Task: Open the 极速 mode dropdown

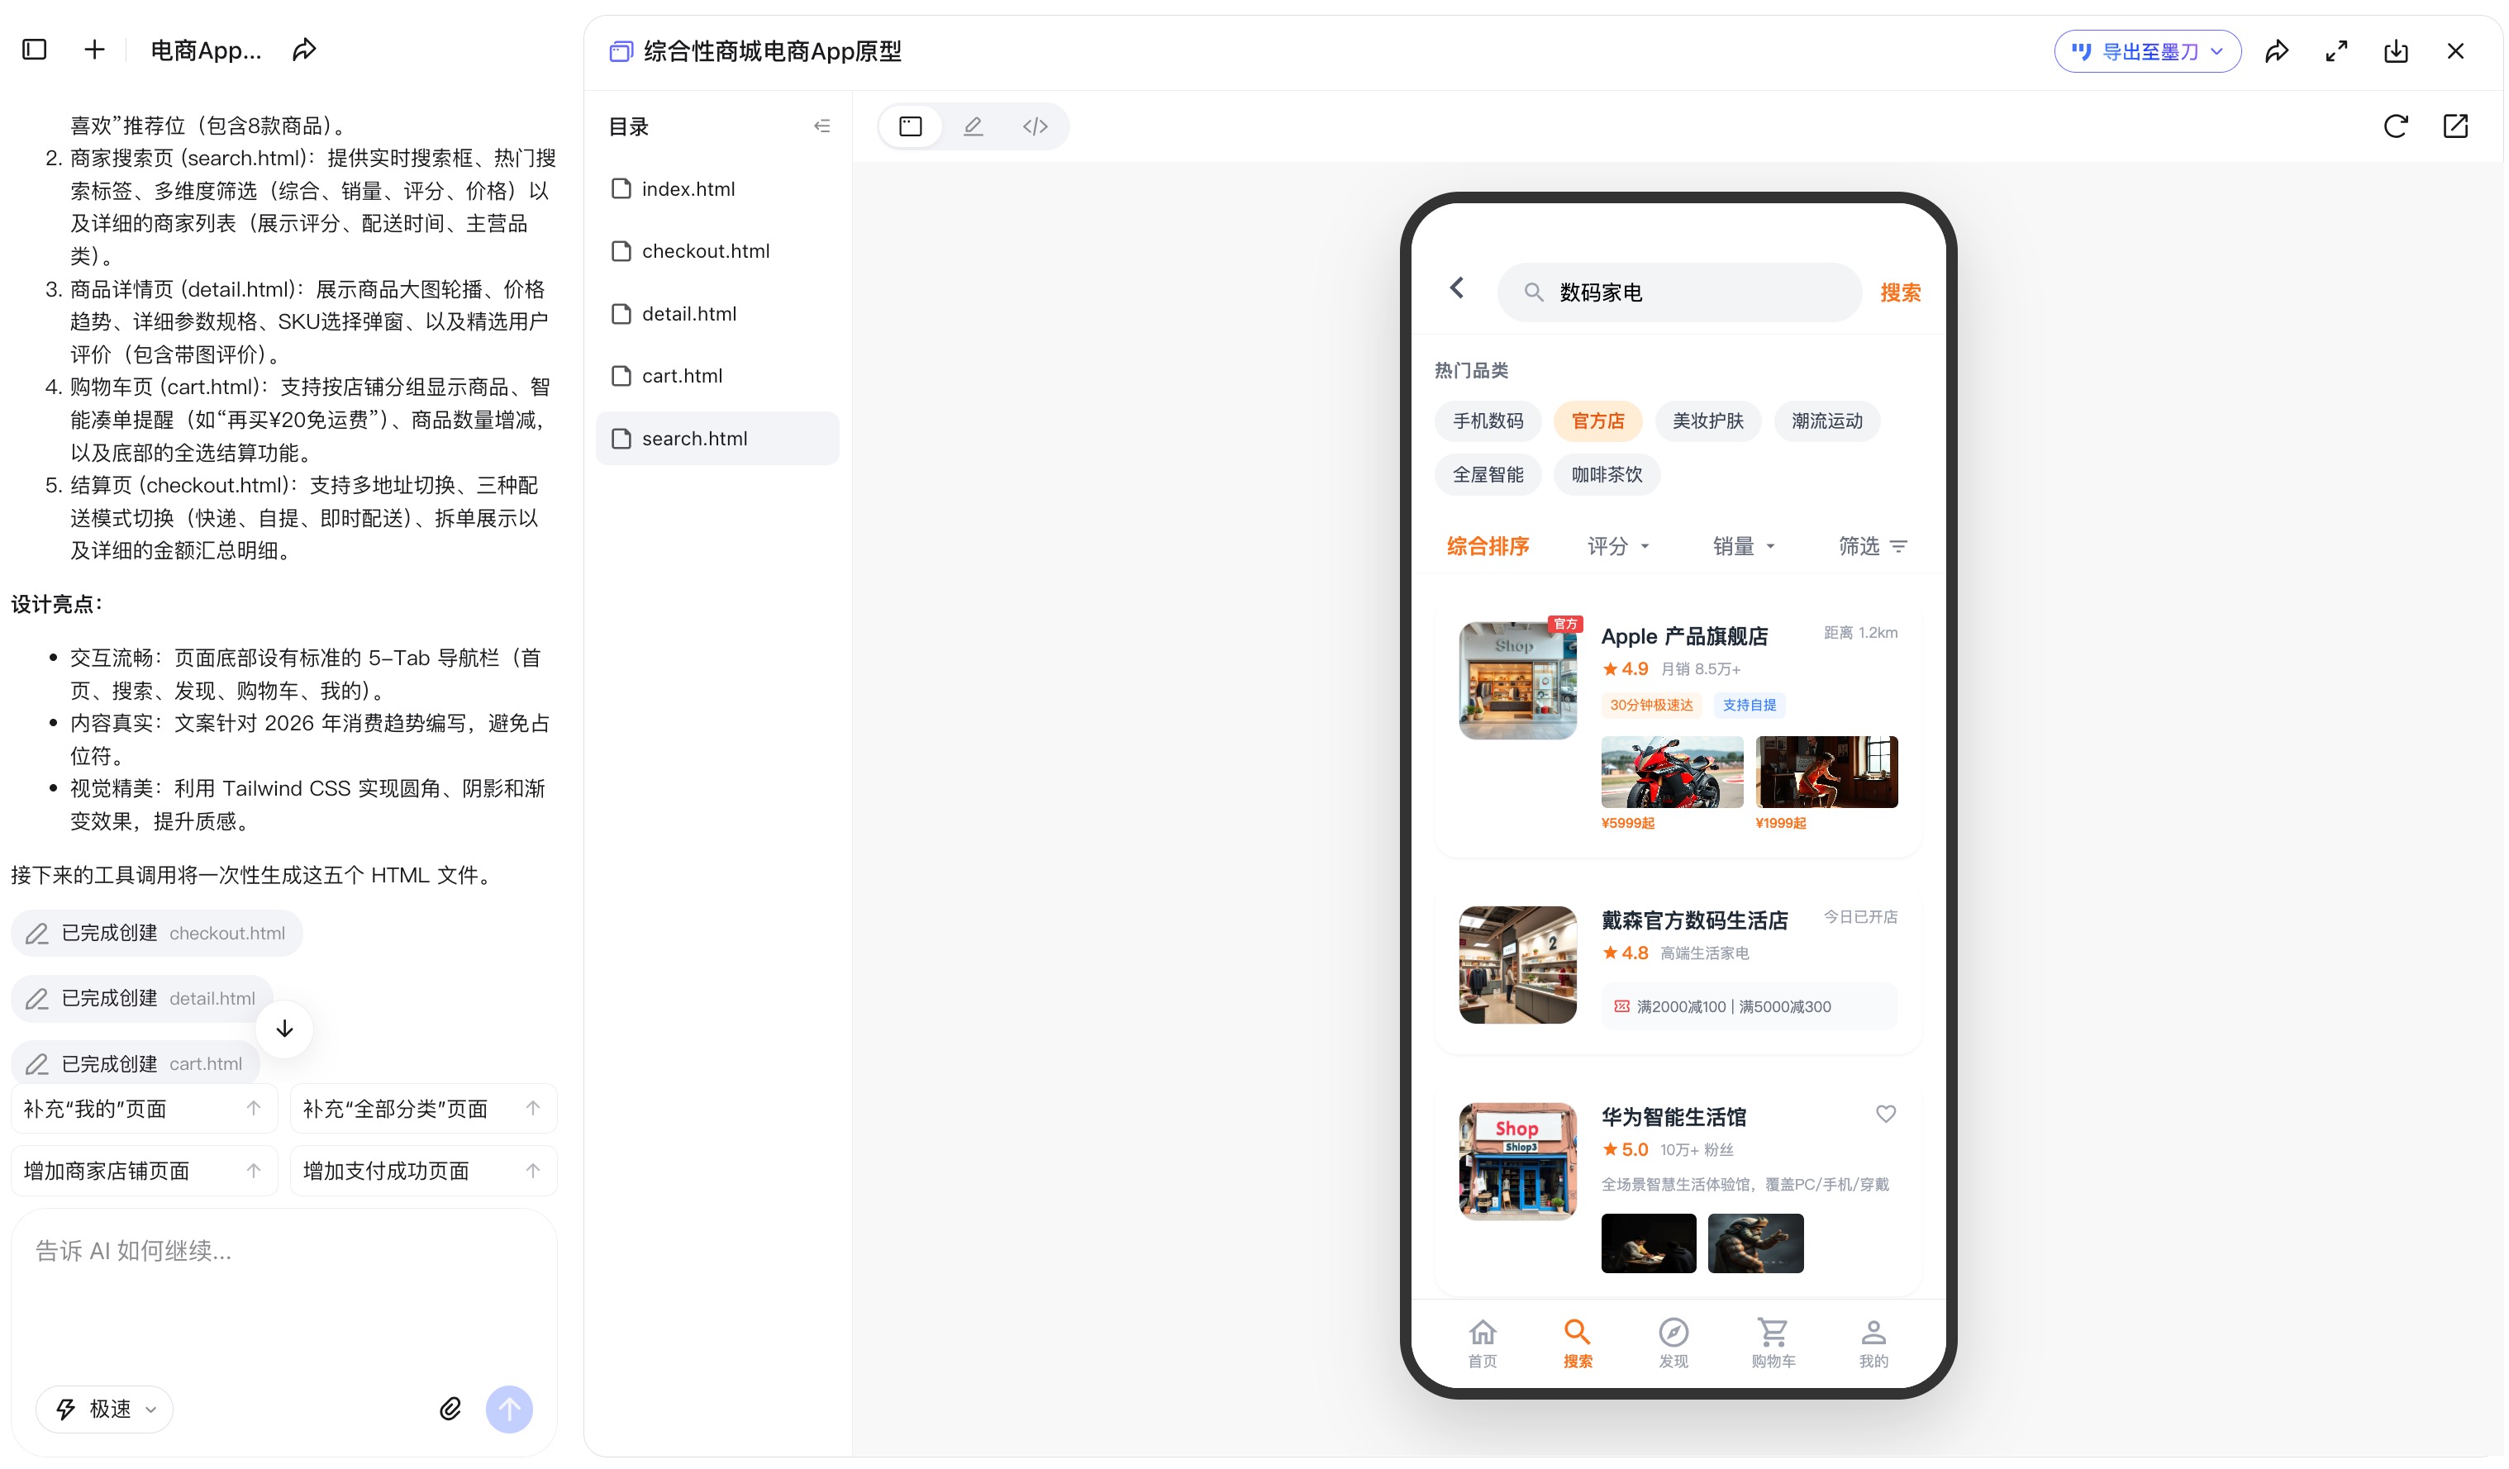Action: (x=104, y=1410)
